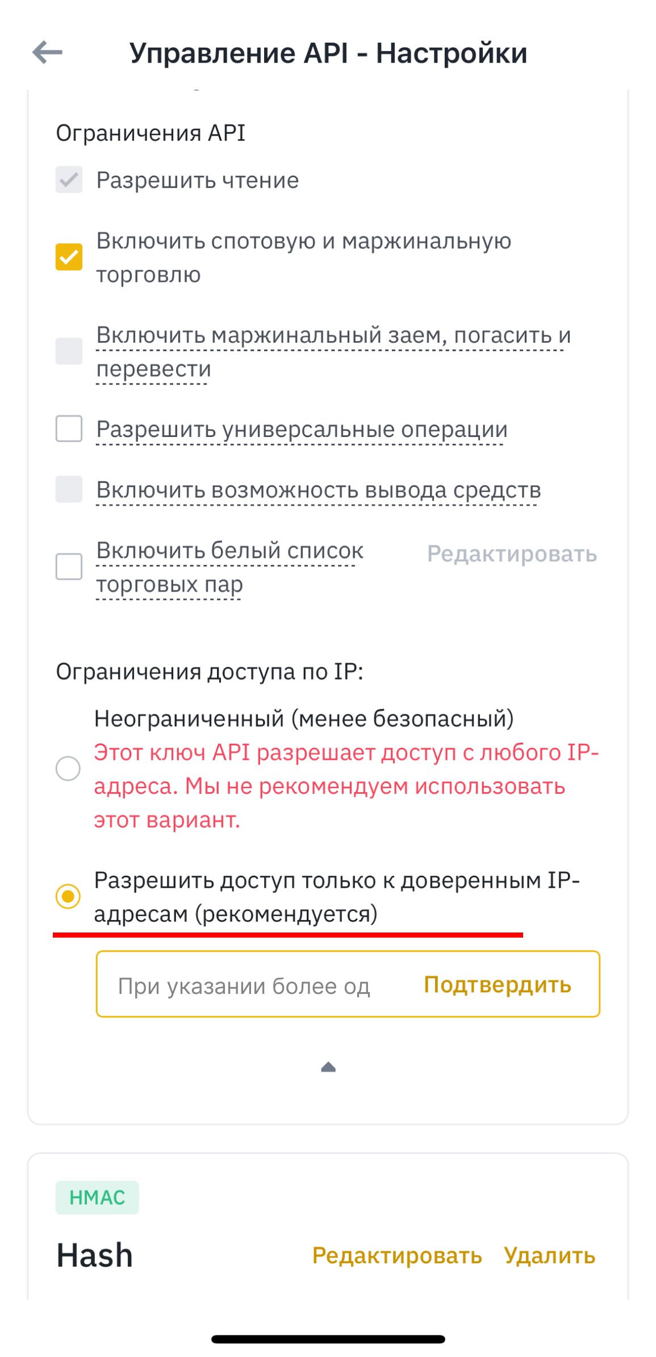Collapse the API key card arrow
Image resolution: width=656 pixels, height=1357 pixels.
tap(328, 1067)
